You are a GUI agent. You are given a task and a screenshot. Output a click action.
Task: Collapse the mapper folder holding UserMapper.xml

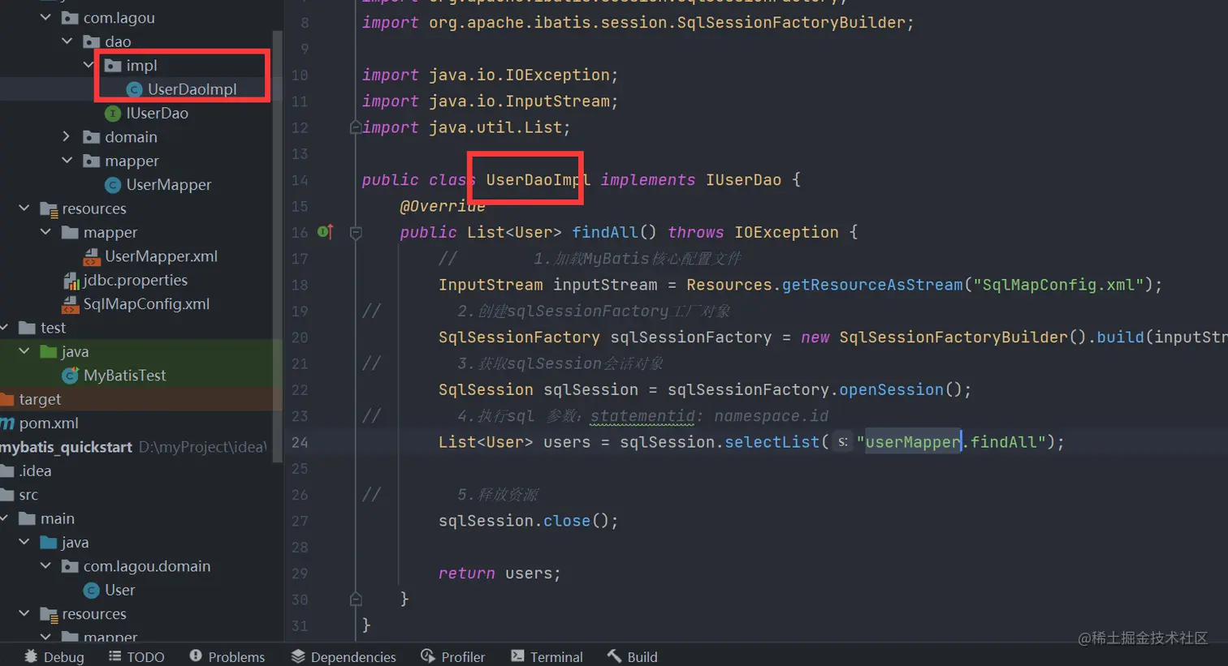(45, 232)
